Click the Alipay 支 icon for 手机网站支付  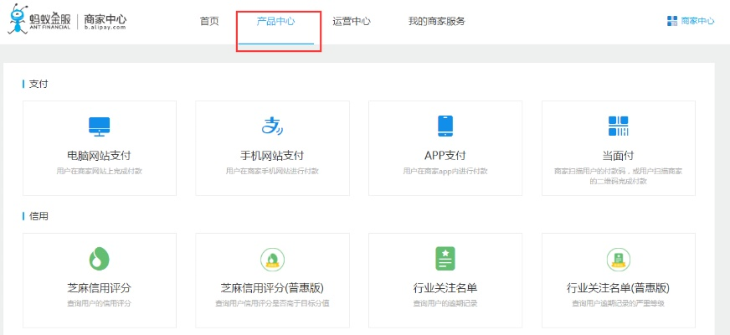tap(272, 126)
